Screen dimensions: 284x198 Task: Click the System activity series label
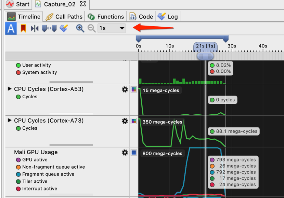[39, 72]
